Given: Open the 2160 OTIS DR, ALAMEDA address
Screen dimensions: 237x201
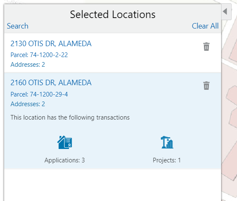Looking at the screenshot, I should tap(51, 83).
